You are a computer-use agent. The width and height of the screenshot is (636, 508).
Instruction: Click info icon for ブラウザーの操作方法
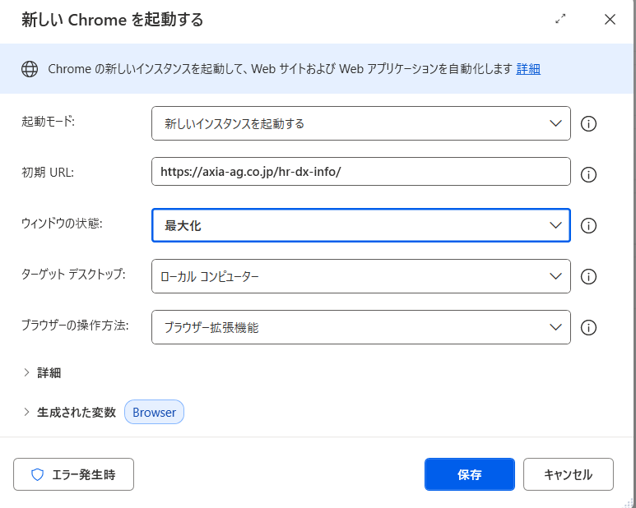tap(588, 328)
